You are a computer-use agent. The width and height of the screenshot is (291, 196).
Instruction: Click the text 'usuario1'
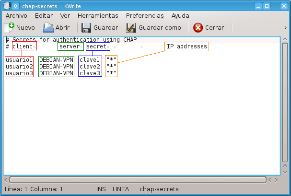[x=19, y=60]
